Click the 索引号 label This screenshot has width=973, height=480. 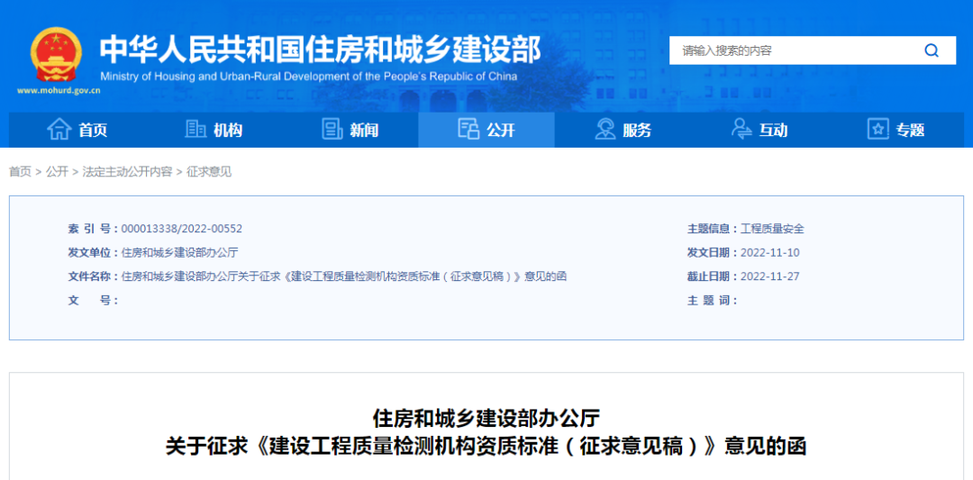coord(93,229)
